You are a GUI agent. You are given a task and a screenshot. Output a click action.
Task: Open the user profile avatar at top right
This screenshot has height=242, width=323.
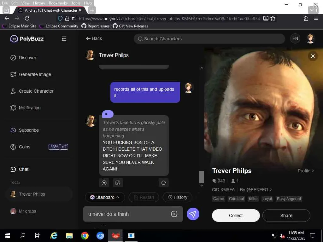click(310, 38)
